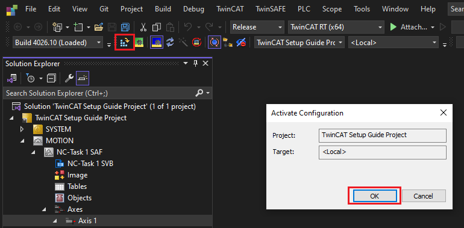Click the Show Online Data icon

click(228, 43)
